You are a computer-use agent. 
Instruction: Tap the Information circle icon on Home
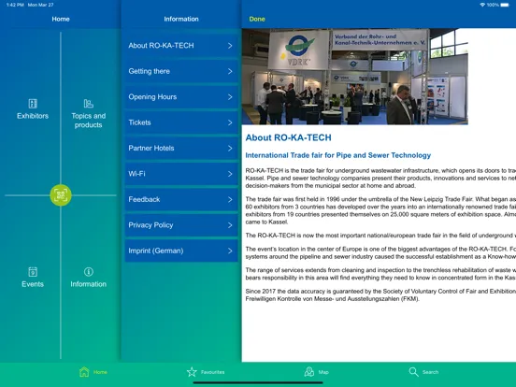point(88,272)
